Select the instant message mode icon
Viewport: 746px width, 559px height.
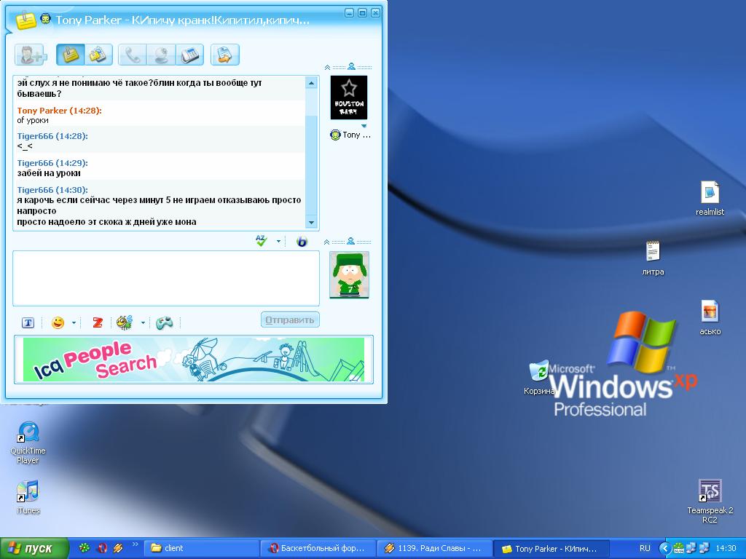[x=71, y=55]
